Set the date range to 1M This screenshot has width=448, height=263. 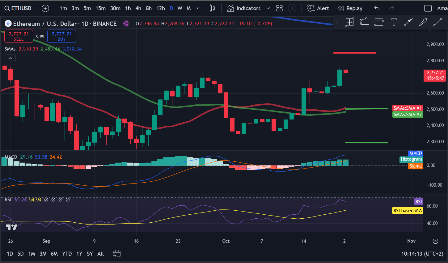click(x=32, y=254)
